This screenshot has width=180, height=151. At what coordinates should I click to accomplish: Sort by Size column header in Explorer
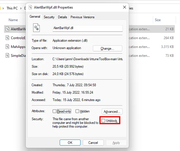[x=158, y=20]
